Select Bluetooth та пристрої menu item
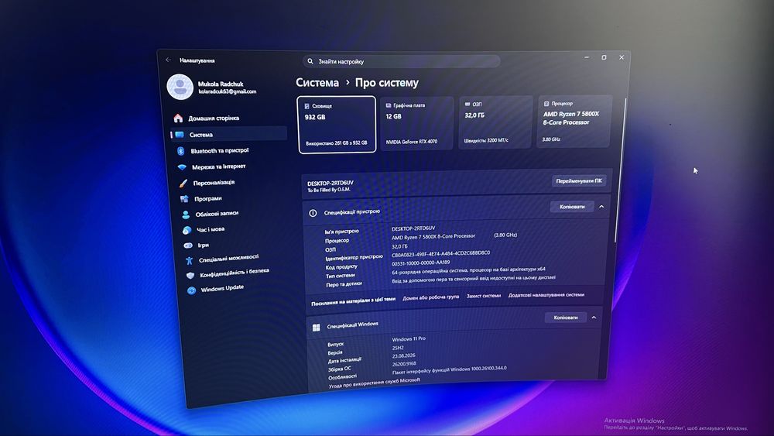774x436 pixels. pos(220,150)
